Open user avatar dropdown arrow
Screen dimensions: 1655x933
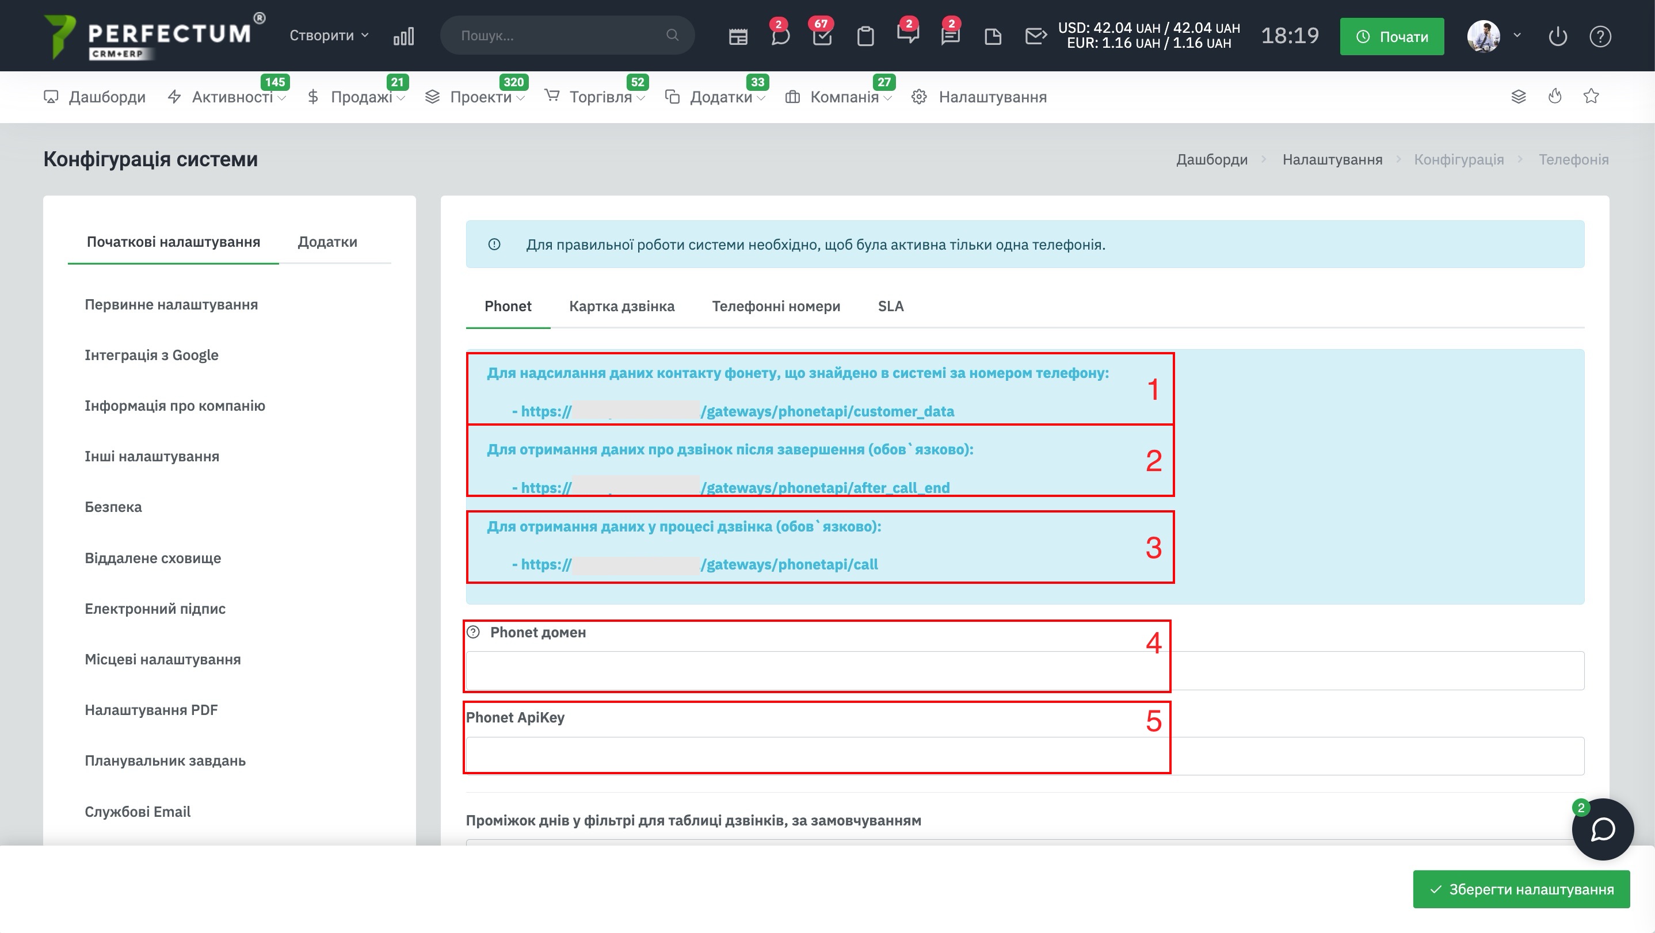pos(1517,35)
